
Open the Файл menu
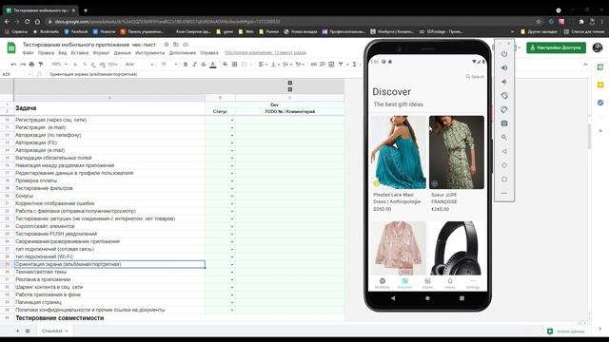click(28, 53)
